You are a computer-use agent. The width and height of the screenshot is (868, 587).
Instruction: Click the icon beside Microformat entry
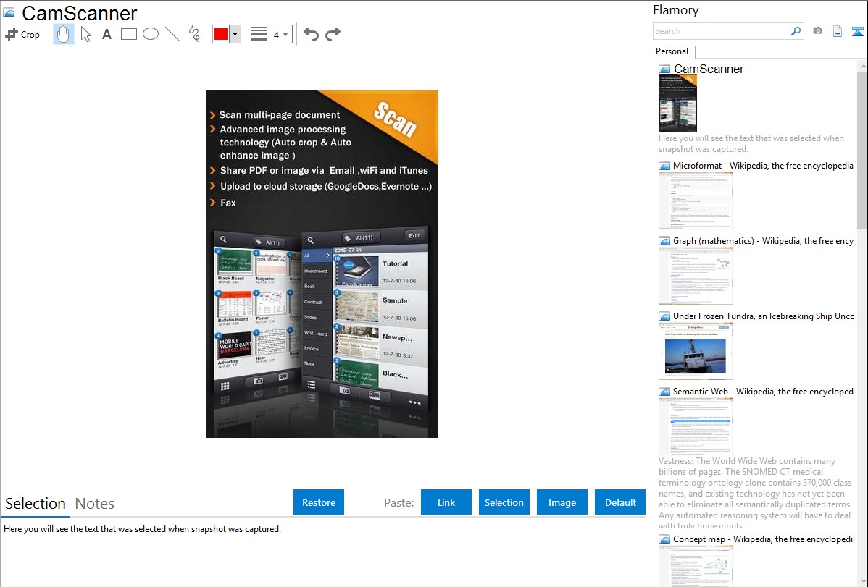(x=664, y=166)
